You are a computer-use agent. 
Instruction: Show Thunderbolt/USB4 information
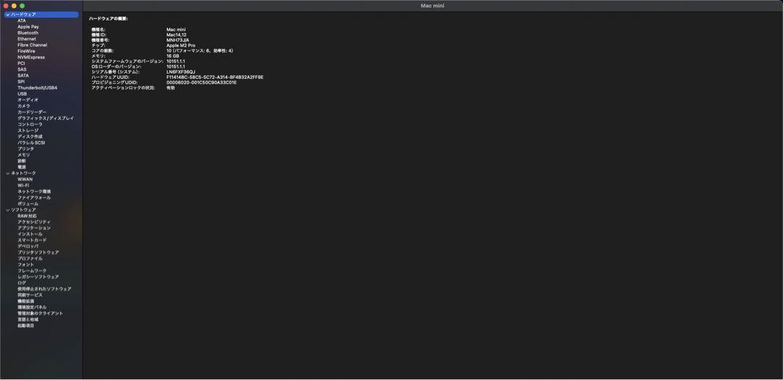pyautogui.click(x=38, y=88)
